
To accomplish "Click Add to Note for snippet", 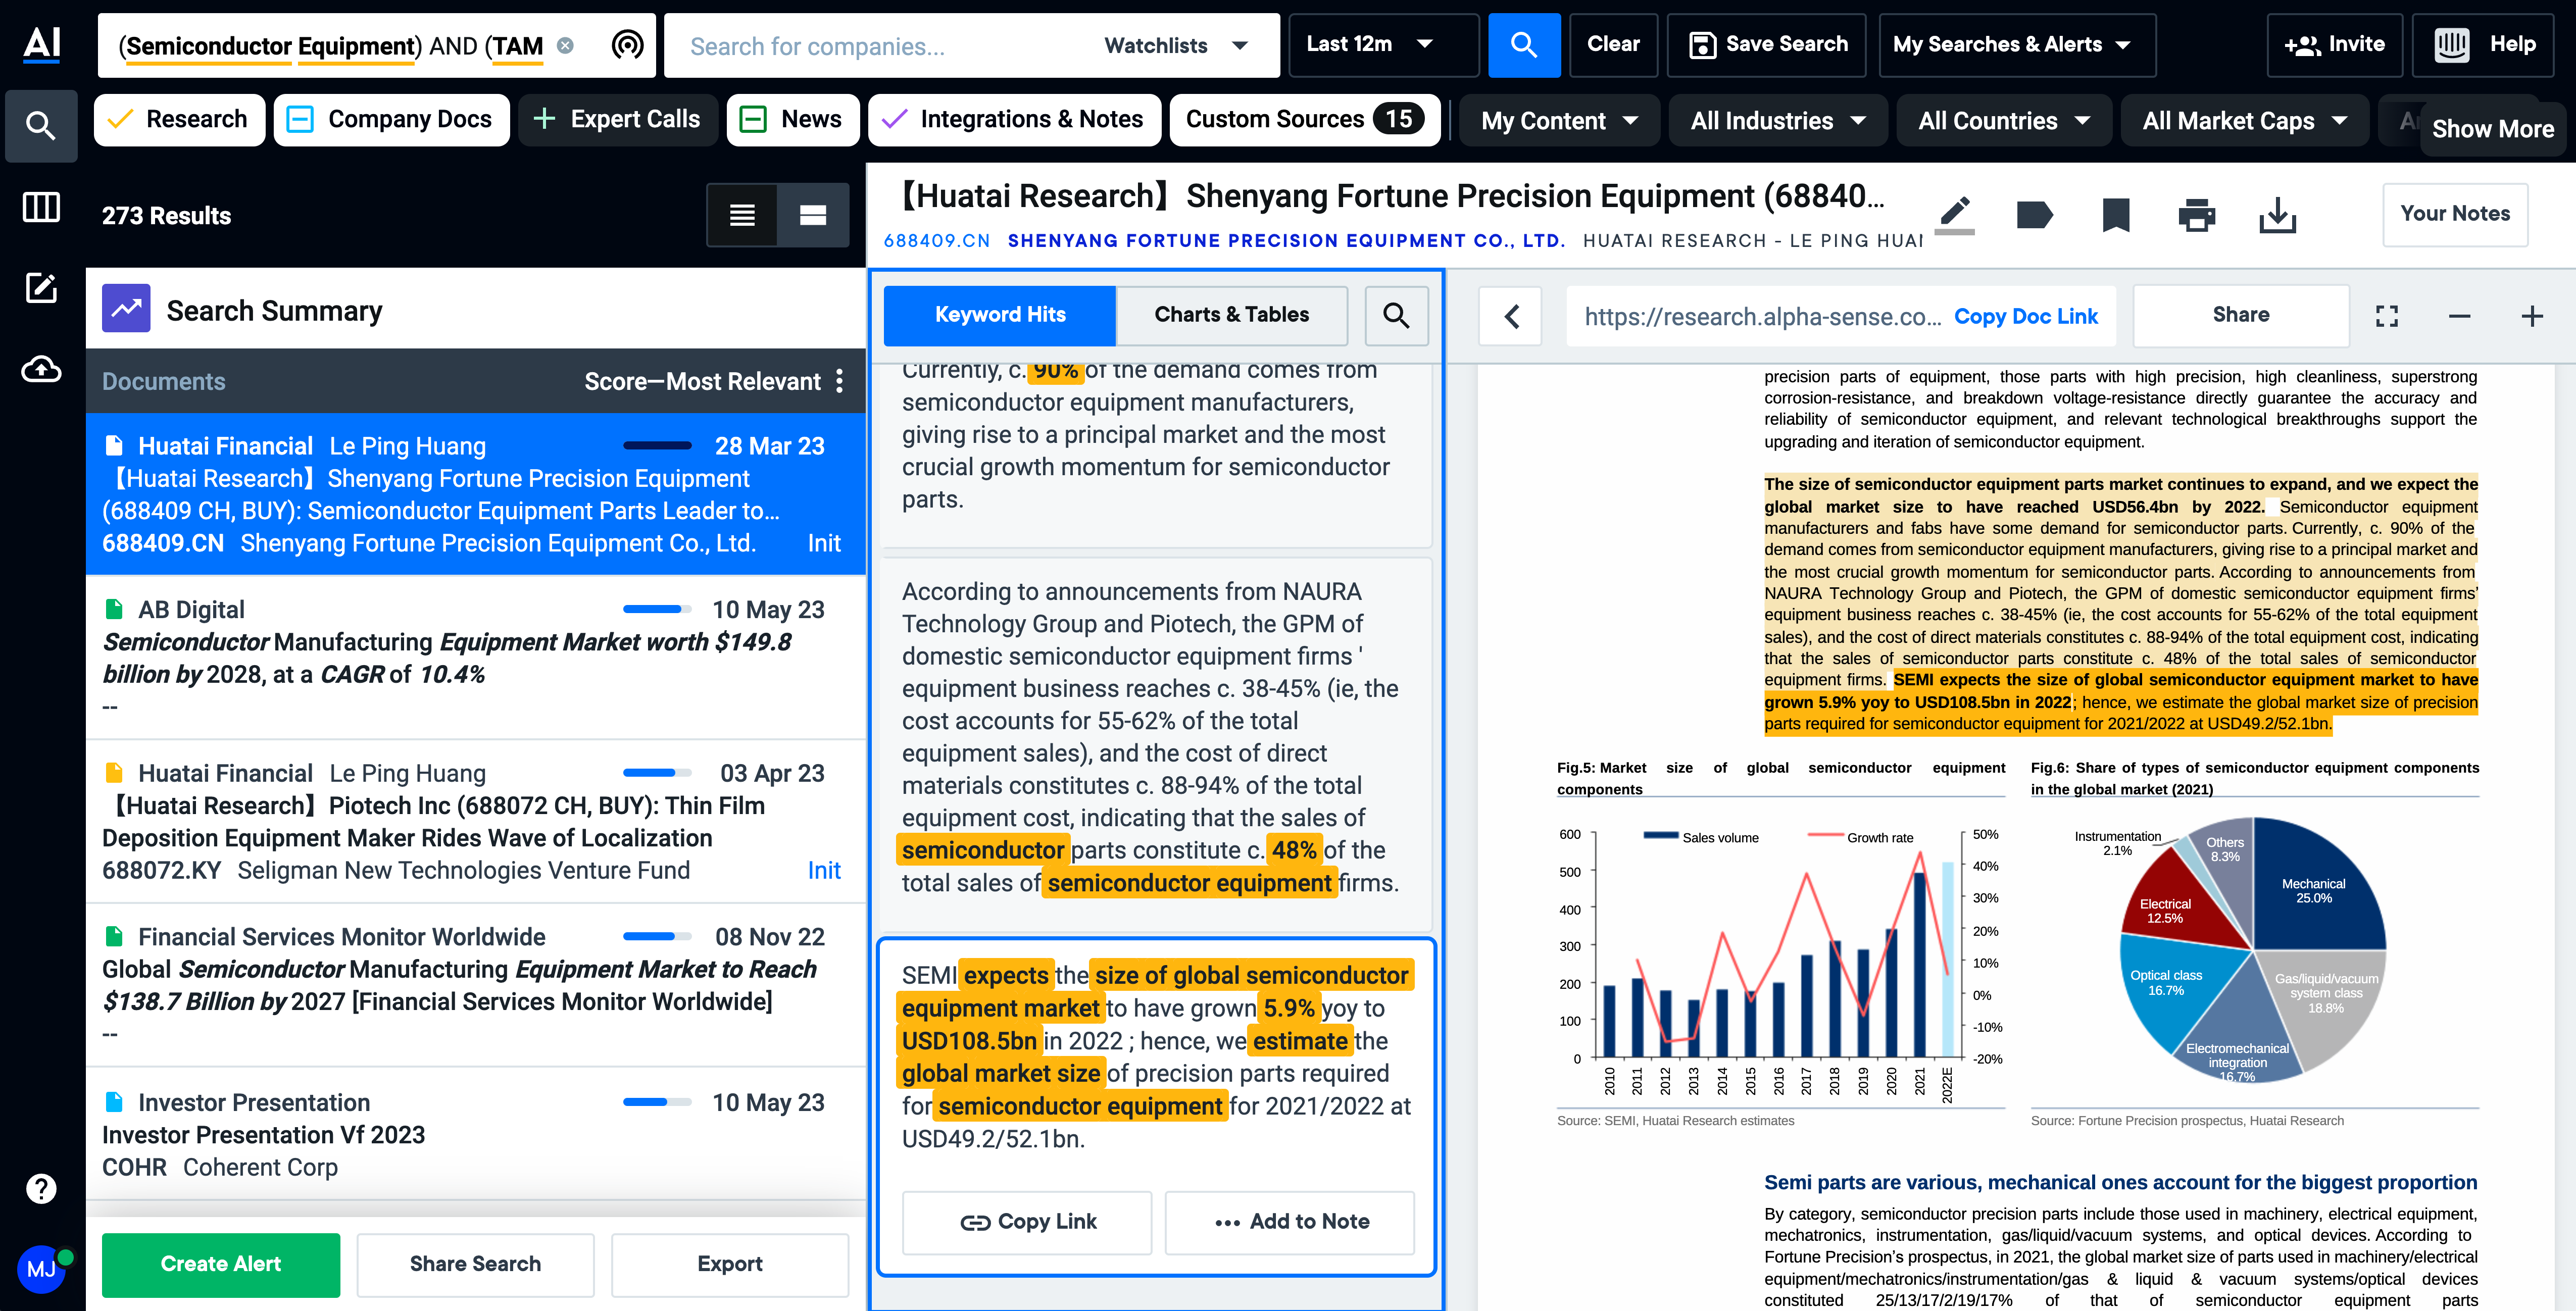I will 1290,1222.
